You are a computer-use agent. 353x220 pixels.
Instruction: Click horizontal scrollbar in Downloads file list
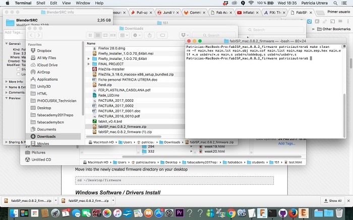124,136
